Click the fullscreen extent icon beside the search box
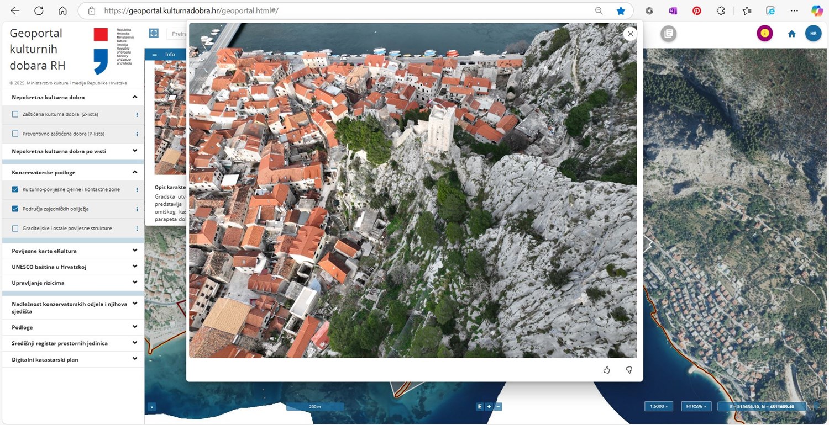This screenshot has height=425, width=829. tap(154, 33)
